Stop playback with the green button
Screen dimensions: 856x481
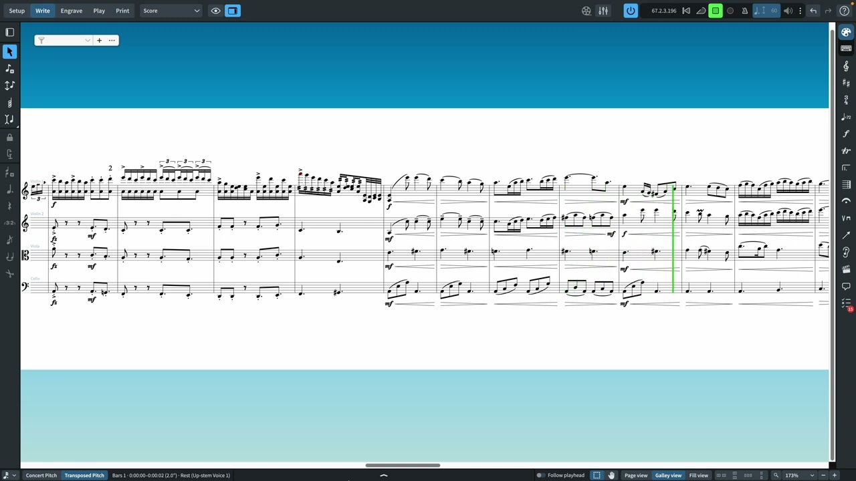pos(716,11)
